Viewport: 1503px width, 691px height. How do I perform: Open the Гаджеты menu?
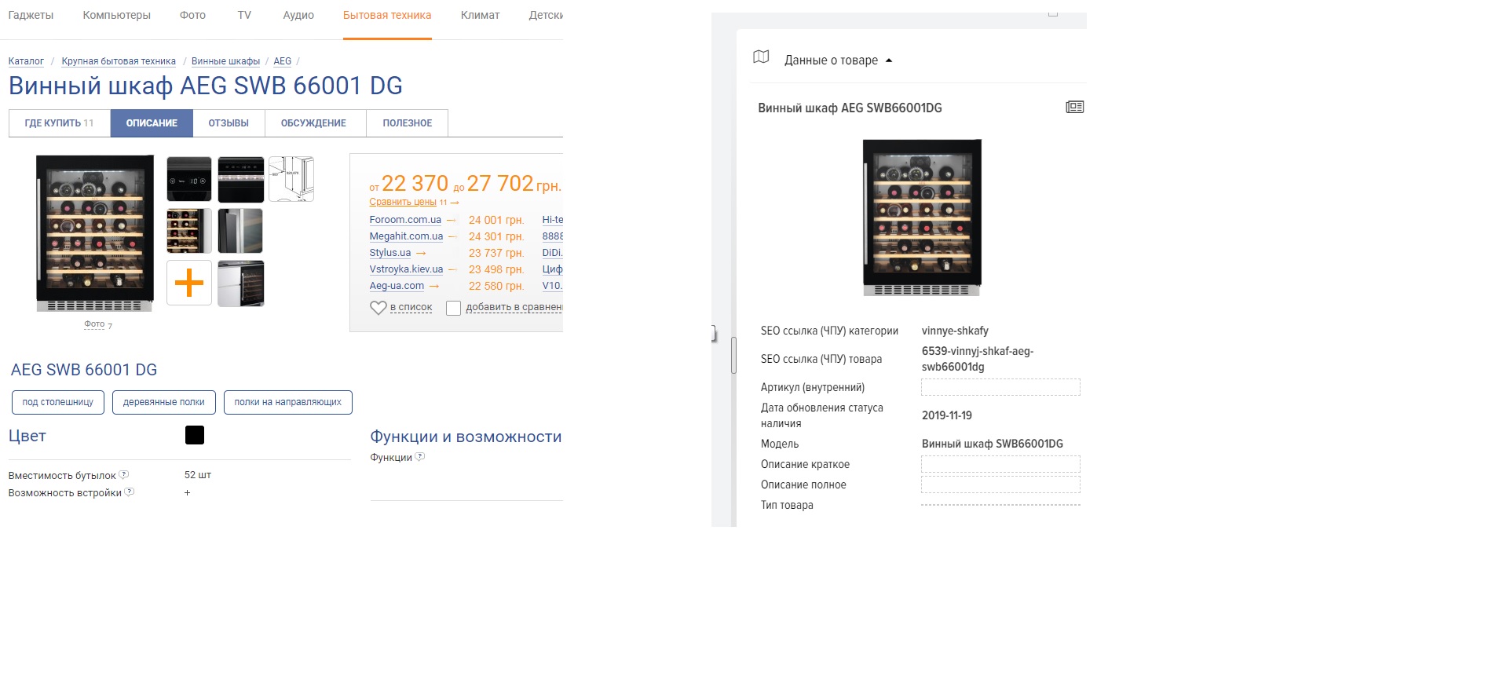[31, 15]
